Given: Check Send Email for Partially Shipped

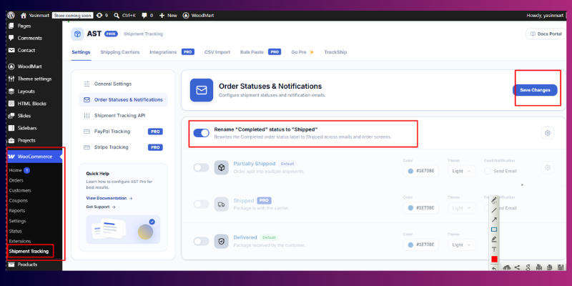Looking at the screenshot, I should pyautogui.click(x=488, y=171).
